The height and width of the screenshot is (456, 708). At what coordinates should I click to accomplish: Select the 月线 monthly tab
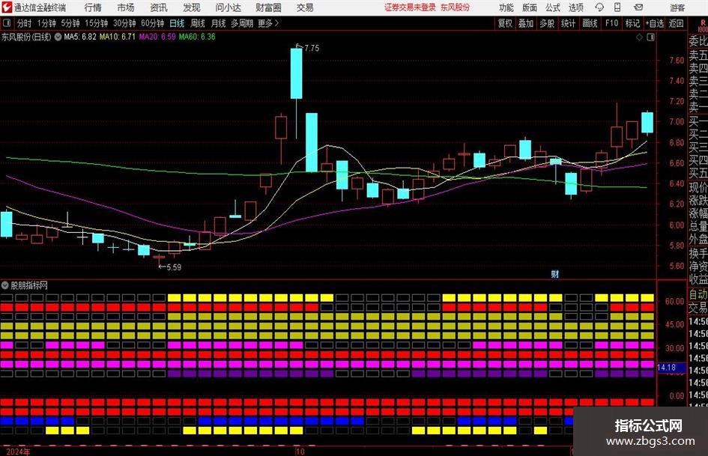(x=218, y=23)
